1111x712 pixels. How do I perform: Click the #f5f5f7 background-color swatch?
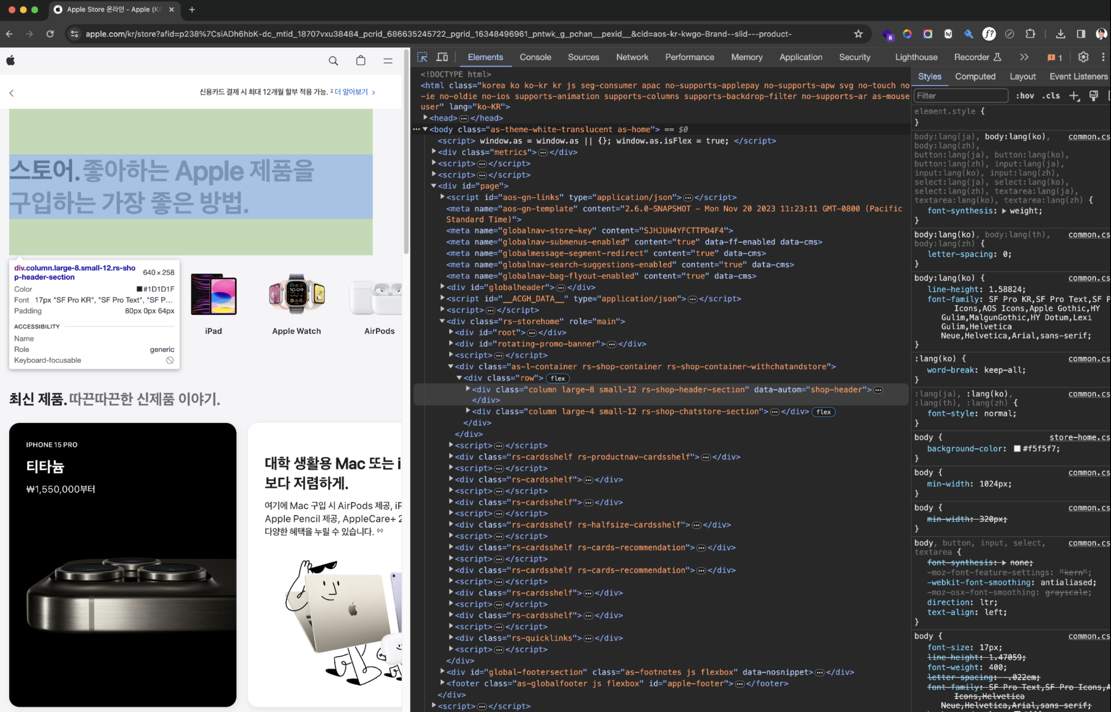click(1017, 448)
